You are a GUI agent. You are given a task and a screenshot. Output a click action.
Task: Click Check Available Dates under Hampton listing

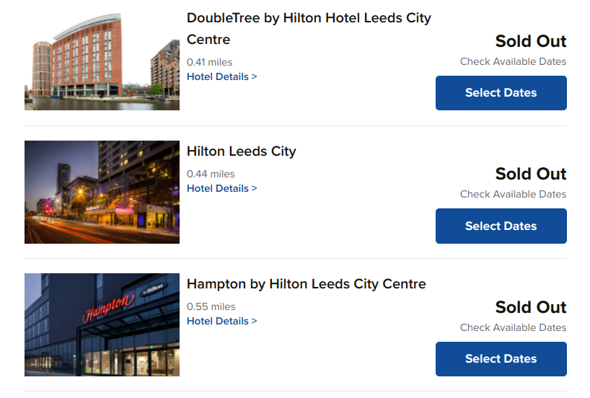point(513,328)
